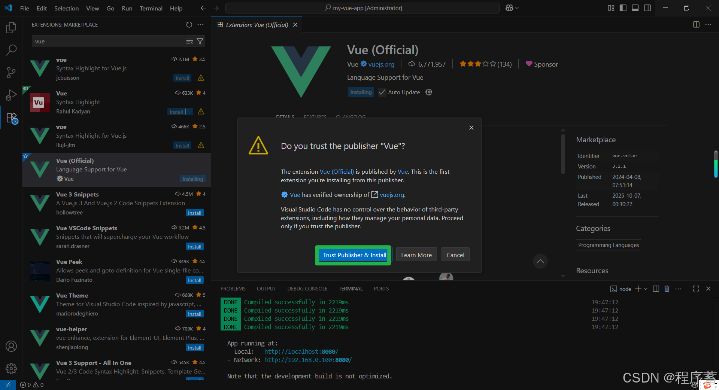Toggle secondary side bar visibility
719x390 pixels.
coord(647,8)
